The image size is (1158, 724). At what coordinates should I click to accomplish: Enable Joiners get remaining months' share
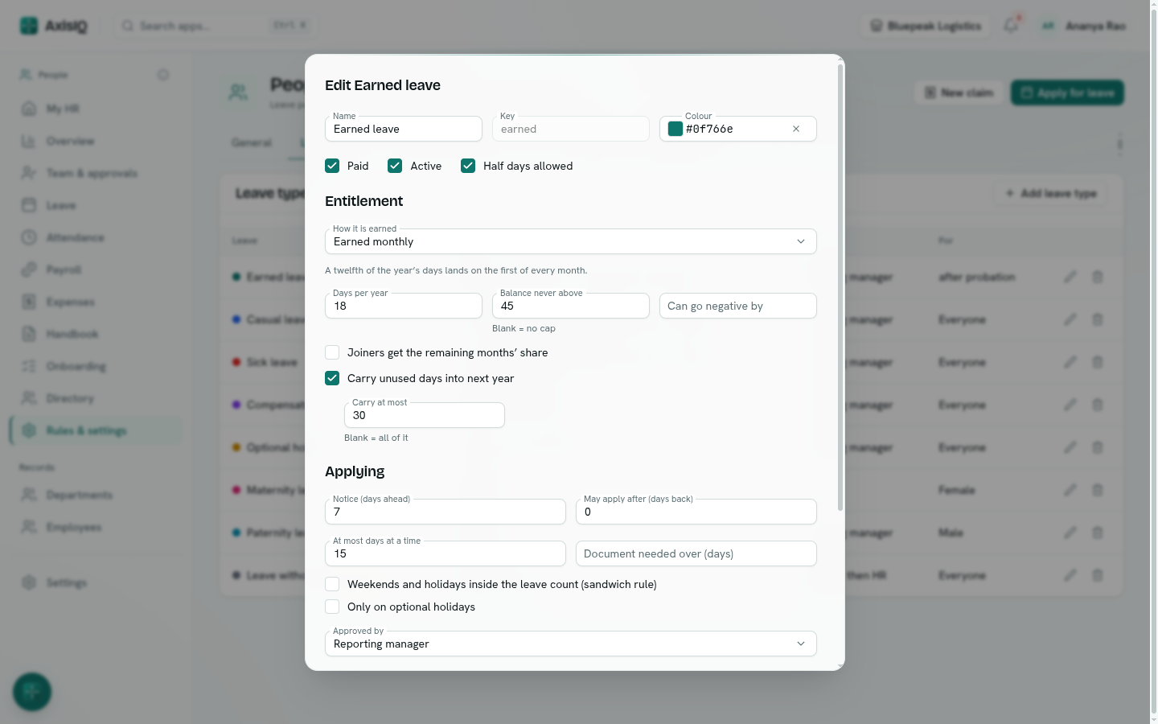pos(332,352)
